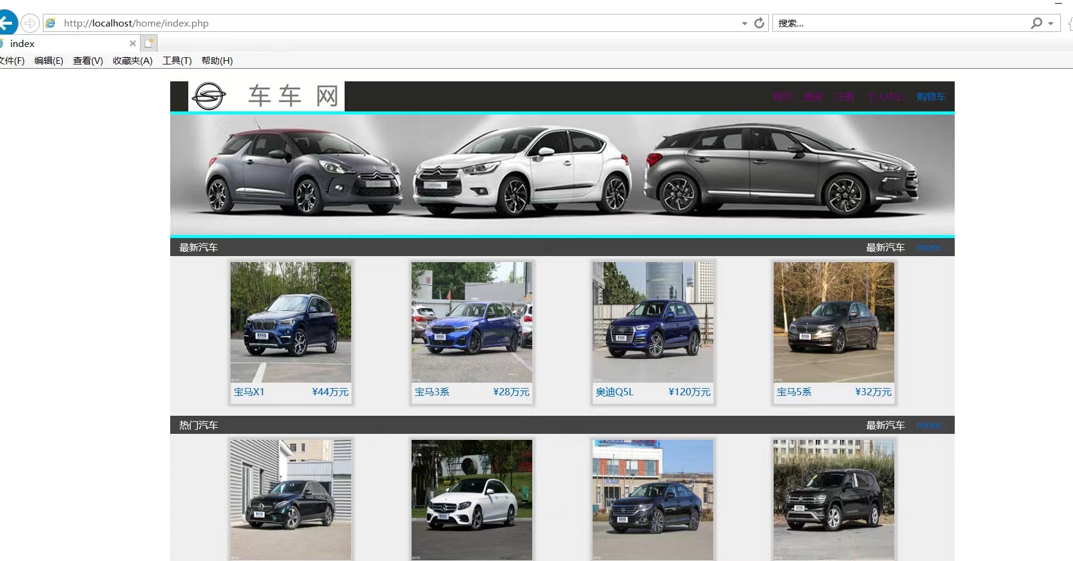Close the index tab
1073x561 pixels.
point(133,43)
